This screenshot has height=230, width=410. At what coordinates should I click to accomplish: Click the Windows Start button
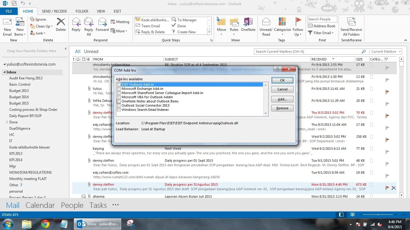[x=8, y=224]
